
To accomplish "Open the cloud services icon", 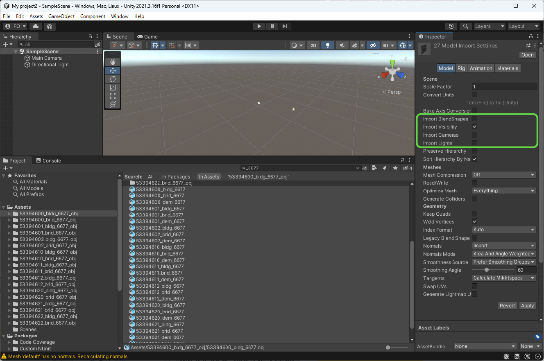I will [x=36, y=26].
